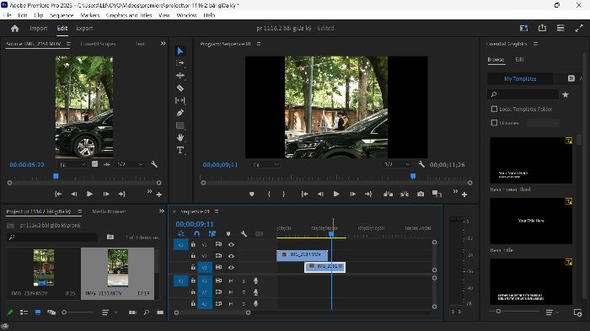Toggle track output eye for V2
The image size is (590, 331).
coord(232,256)
